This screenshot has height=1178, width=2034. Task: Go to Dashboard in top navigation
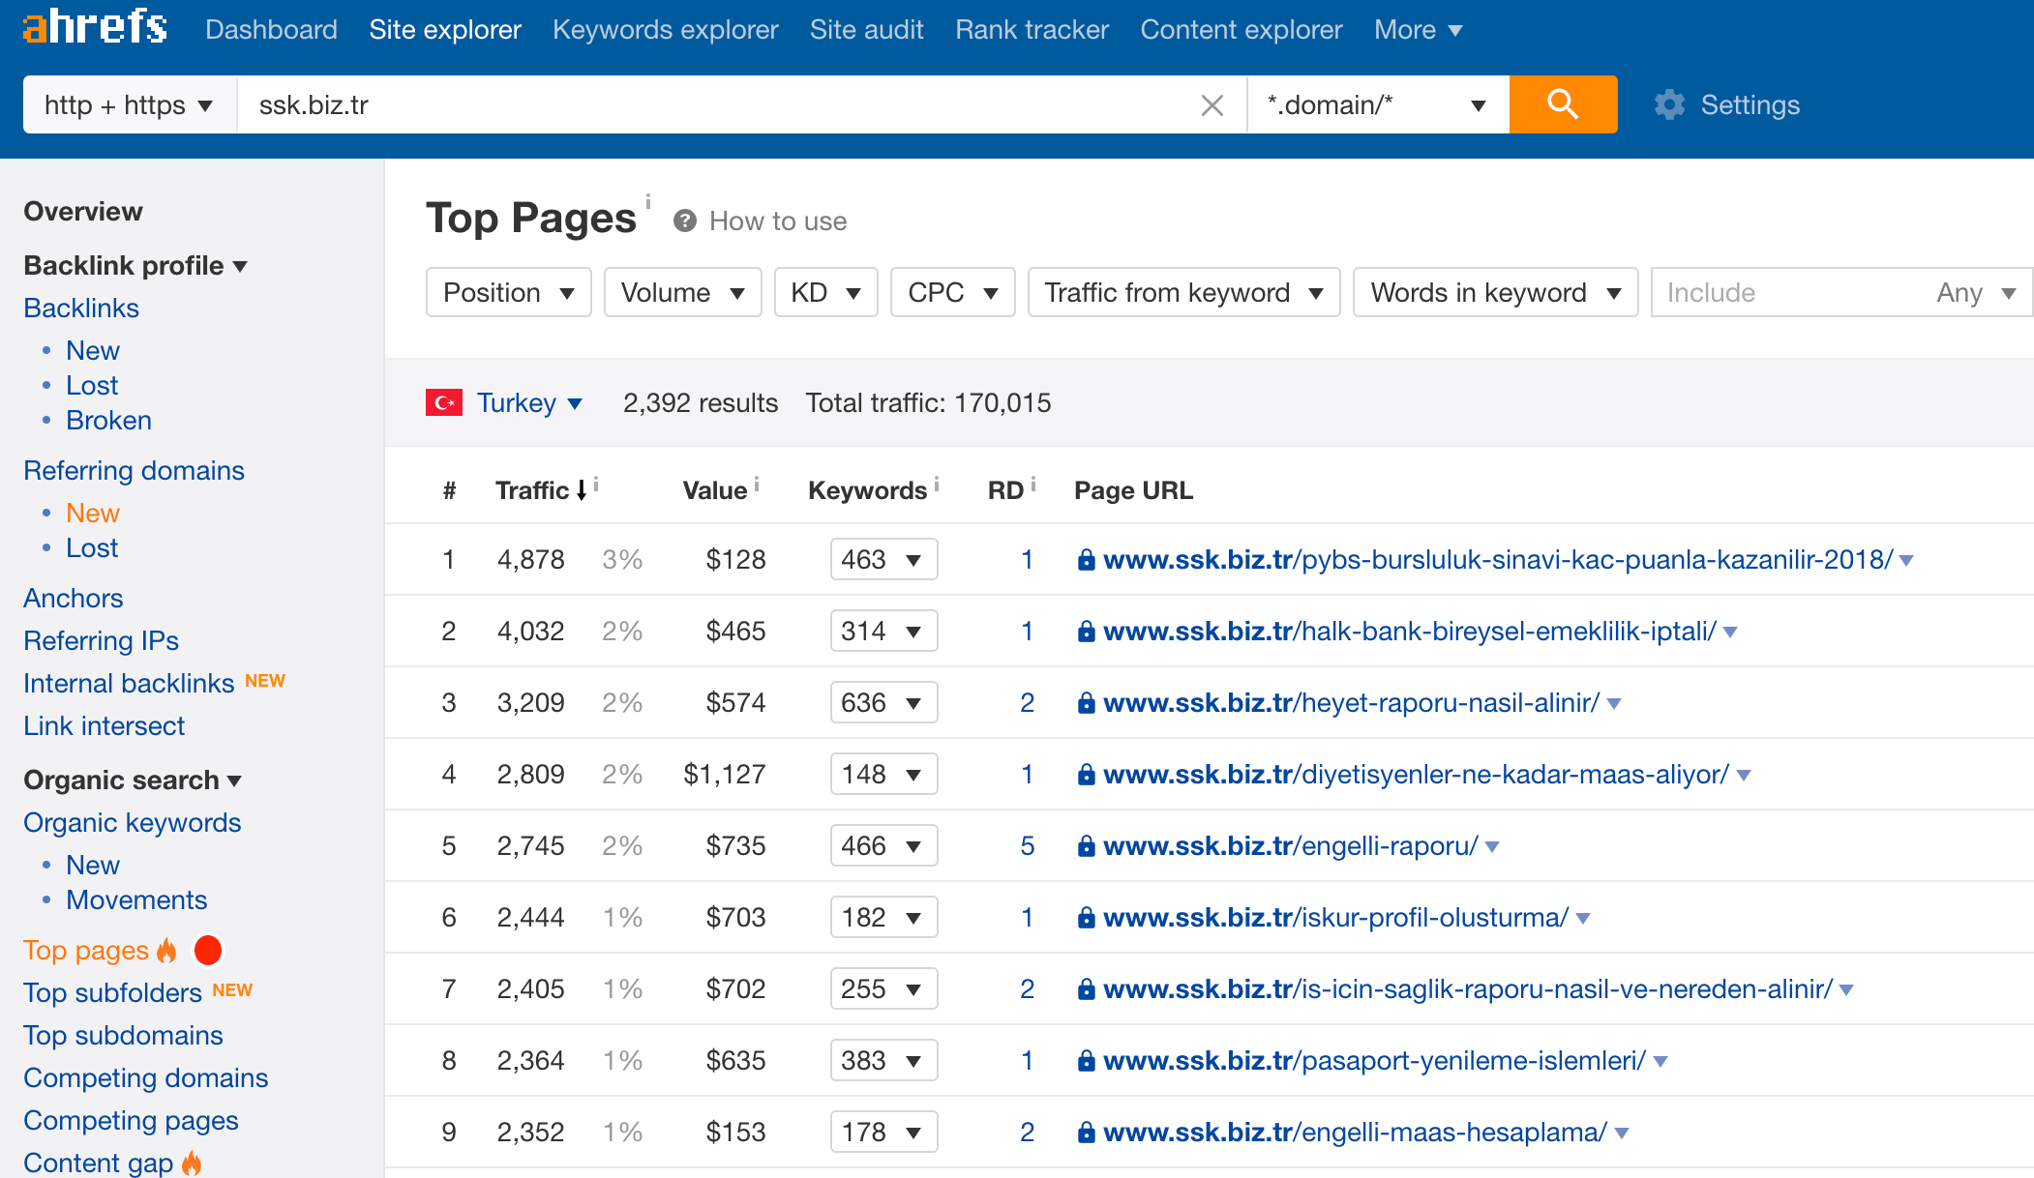click(x=271, y=30)
